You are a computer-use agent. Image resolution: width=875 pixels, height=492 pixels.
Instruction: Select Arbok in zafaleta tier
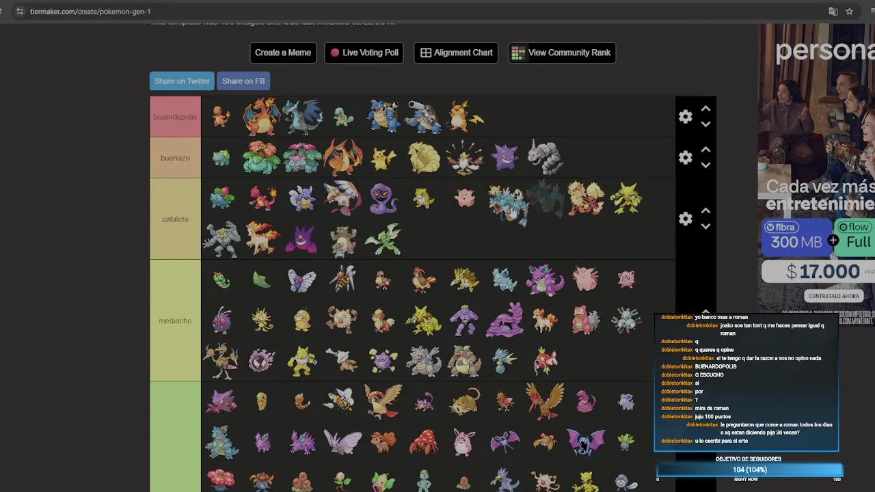click(x=383, y=199)
